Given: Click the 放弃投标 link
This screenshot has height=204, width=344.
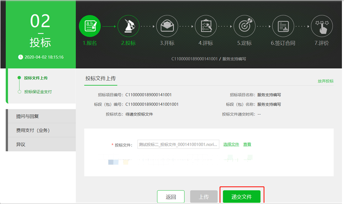Looking at the screenshot, I should (x=326, y=81).
